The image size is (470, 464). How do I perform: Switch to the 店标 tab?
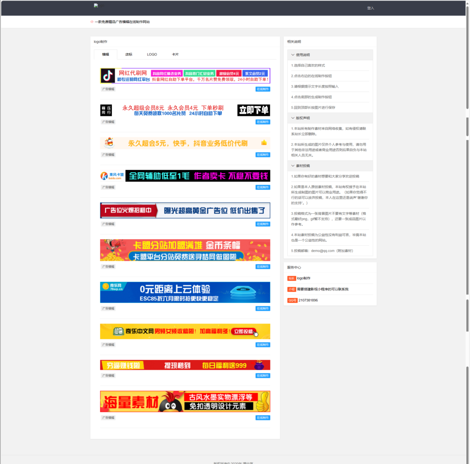[x=129, y=54]
